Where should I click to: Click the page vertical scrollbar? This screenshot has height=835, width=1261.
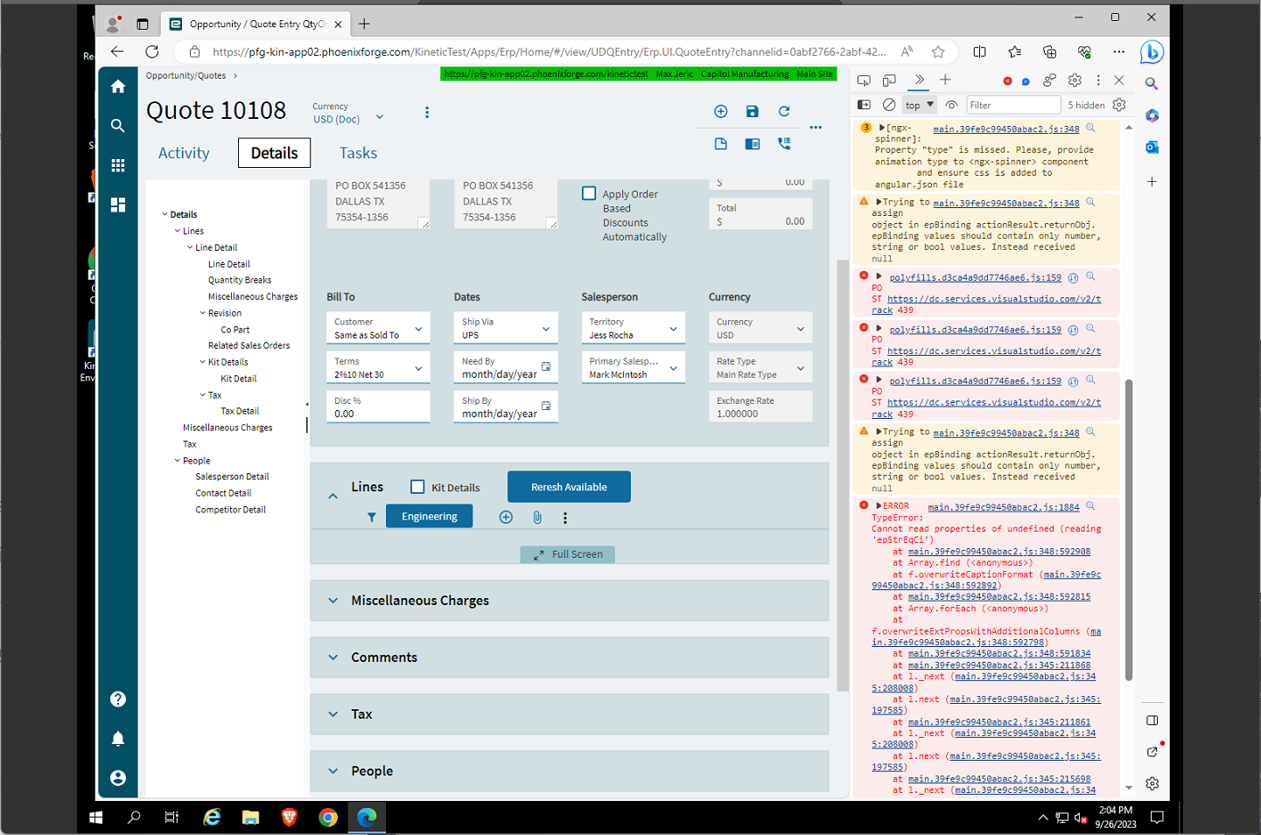tap(843, 475)
